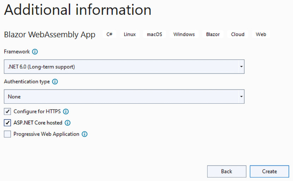Click the Blazor tag

click(x=213, y=34)
